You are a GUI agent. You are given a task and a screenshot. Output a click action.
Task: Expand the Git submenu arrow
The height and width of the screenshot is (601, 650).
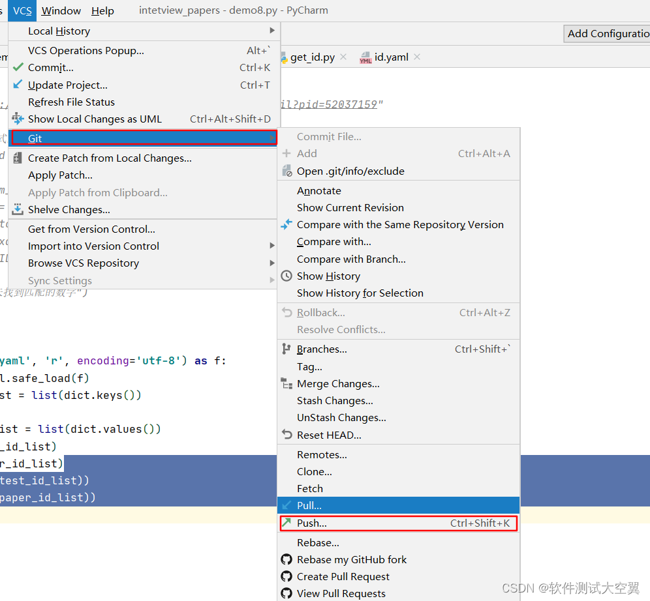[272, 138]
